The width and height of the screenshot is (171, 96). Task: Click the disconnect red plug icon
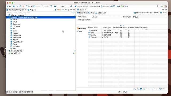[23, 6]
